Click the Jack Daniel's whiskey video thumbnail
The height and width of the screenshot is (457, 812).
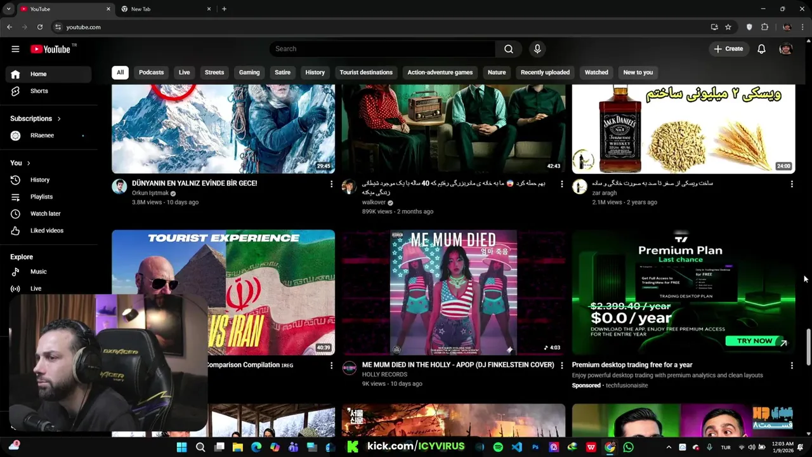(683, 129)
